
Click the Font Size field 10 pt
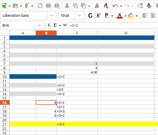click(67, 16)
